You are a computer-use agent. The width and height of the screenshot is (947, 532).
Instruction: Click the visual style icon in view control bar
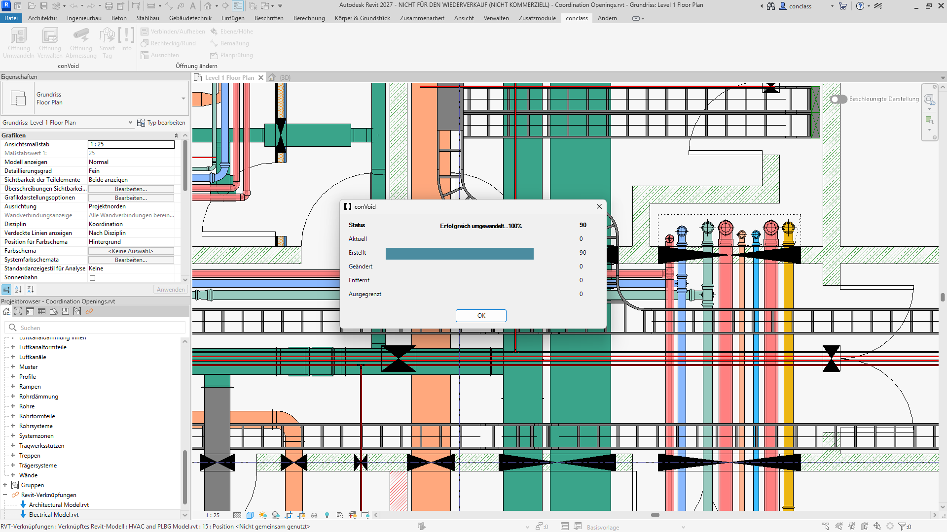pyautogui.click(x=250, y=515)
